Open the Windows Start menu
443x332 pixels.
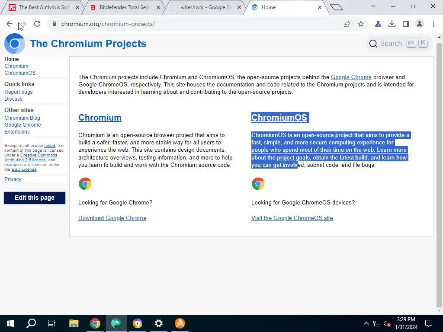(x=10, y=323)
